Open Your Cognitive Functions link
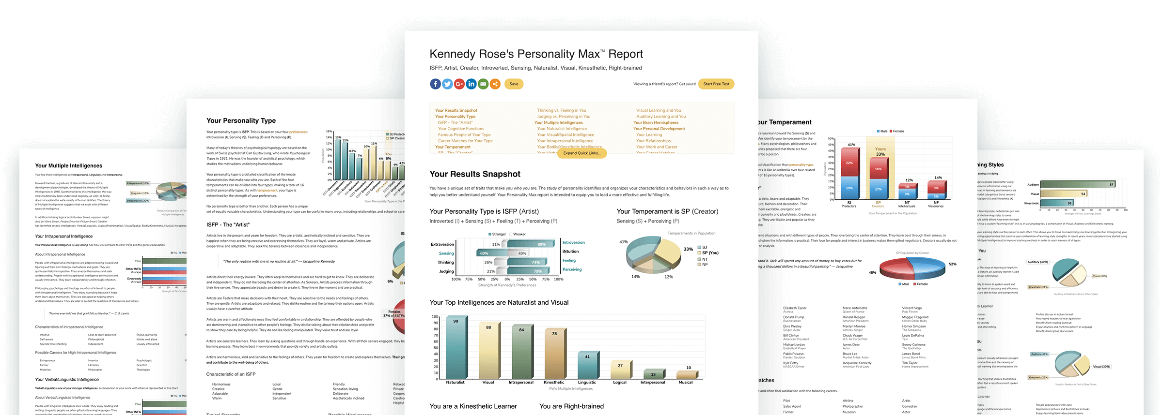The width and height of the screenshot is (1163, 415). coord(461,129)
